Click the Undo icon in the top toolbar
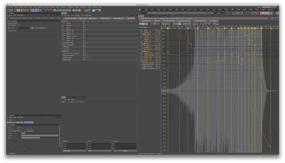This screenshot has width=285, height=163. (9, 10)
